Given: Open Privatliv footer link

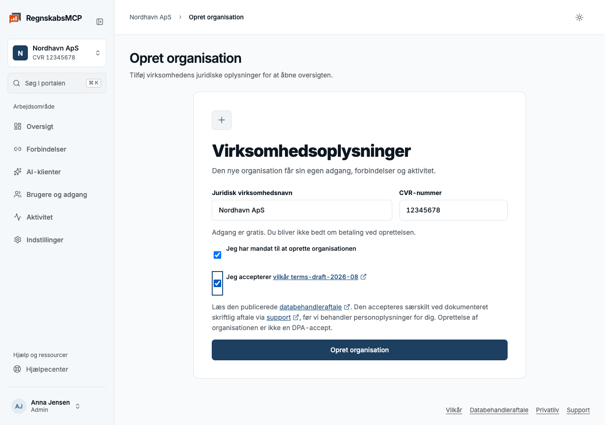Looking at the screenshot, I should pyautogui.click(x=547, y=410).
